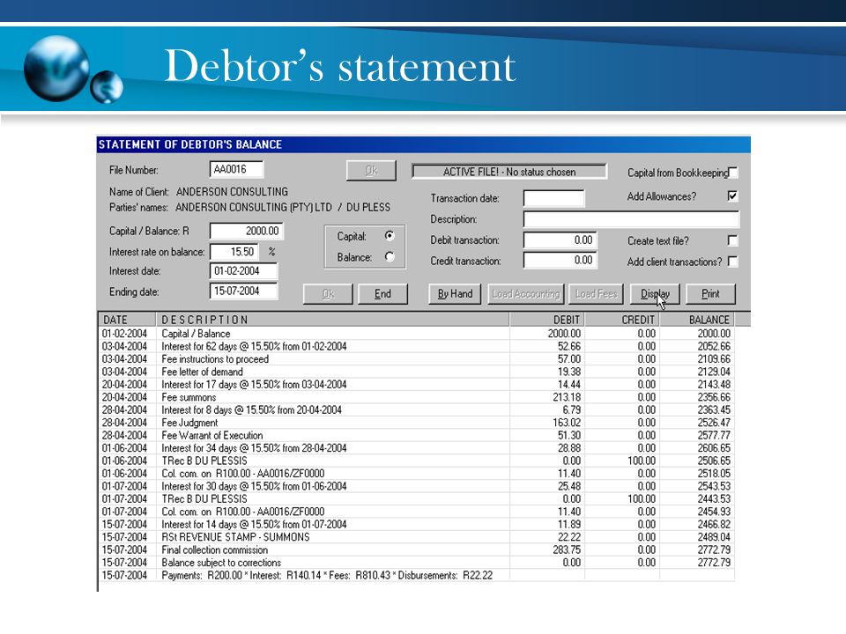Click the DEBIT column header
Screen dimensions: 846x634
[x=547, y=320]
